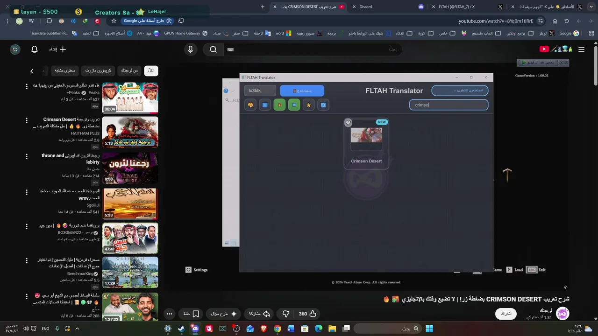Open the 5:33 desert video thumbnail
598x336 pixels.
click(x=130, y=203)
